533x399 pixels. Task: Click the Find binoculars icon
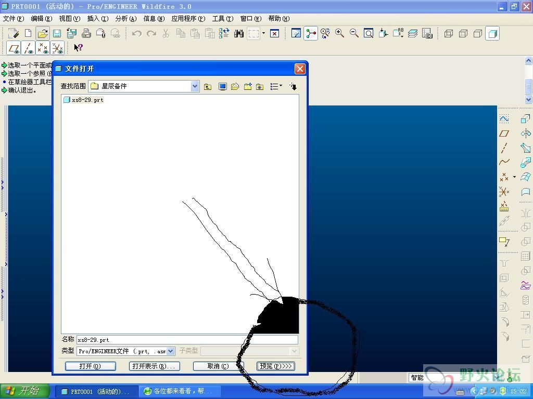[238, 33]
